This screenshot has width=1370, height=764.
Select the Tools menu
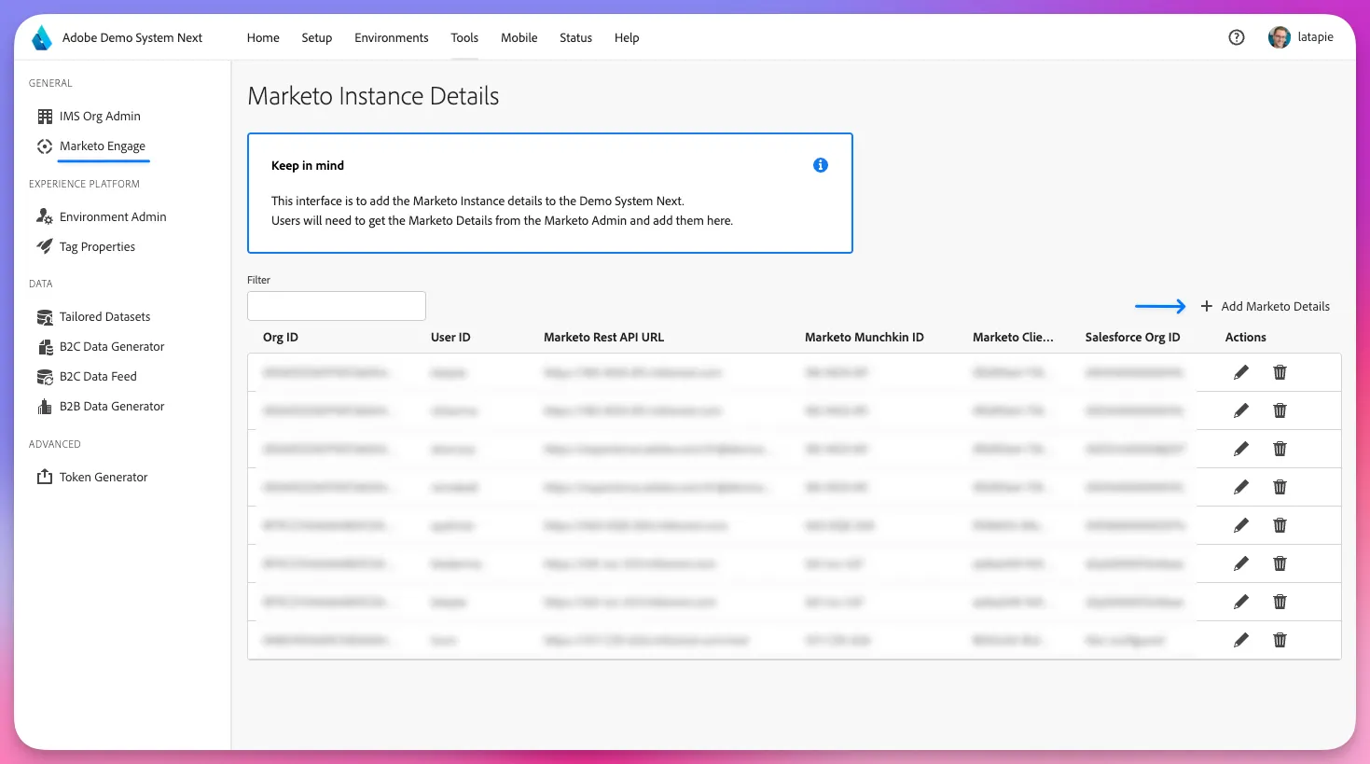pos(464,38)
